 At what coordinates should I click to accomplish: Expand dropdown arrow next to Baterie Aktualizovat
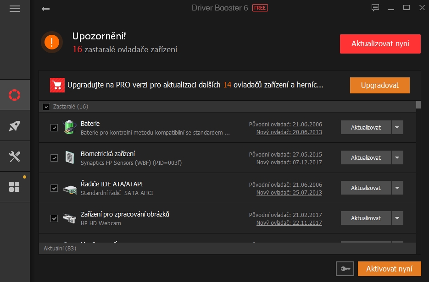(397, 127)
